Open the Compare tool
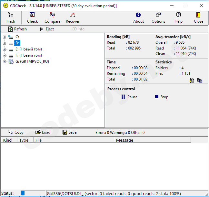Viewport: 209px width, 197px height. click(x=52, y=18)
